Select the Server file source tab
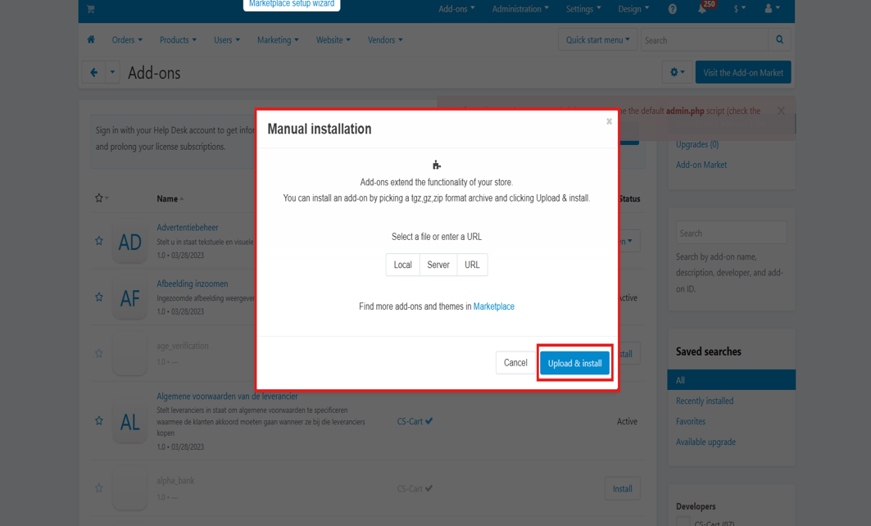The width and height of the screenshot is (871, 526). point(438,265)
